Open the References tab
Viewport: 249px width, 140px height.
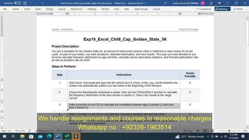click(76, 9)
